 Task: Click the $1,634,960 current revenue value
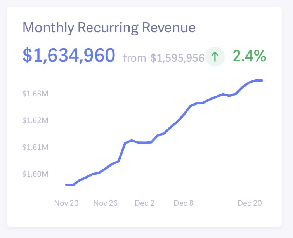69,56
